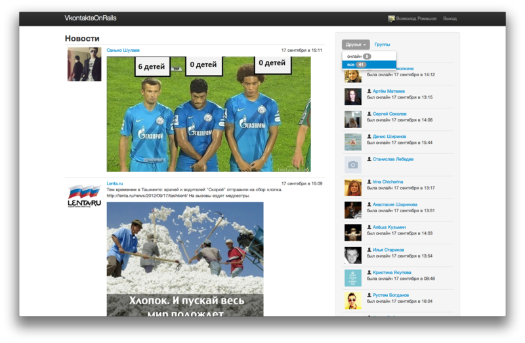Open the Lenta.ru author link

pyautogui.click(x=114, y=183)
